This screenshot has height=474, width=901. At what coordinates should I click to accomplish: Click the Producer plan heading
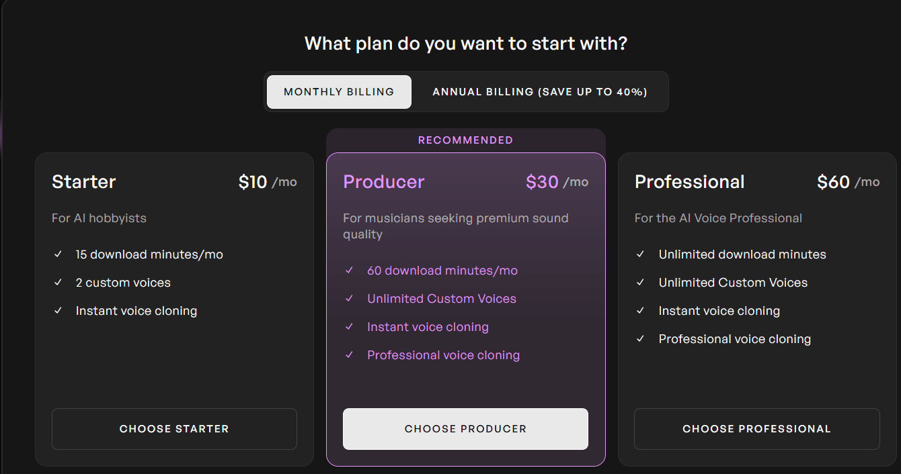384,182
